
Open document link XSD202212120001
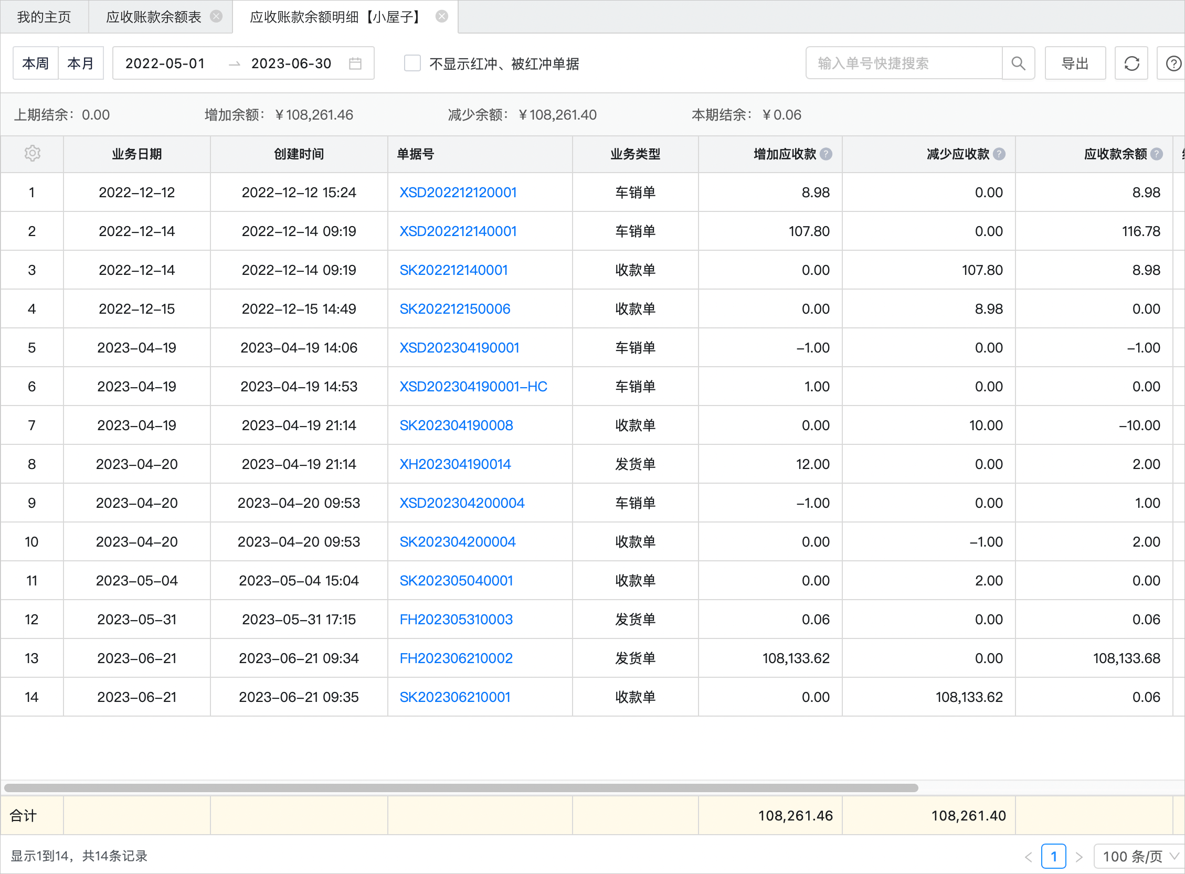[457, 193]
